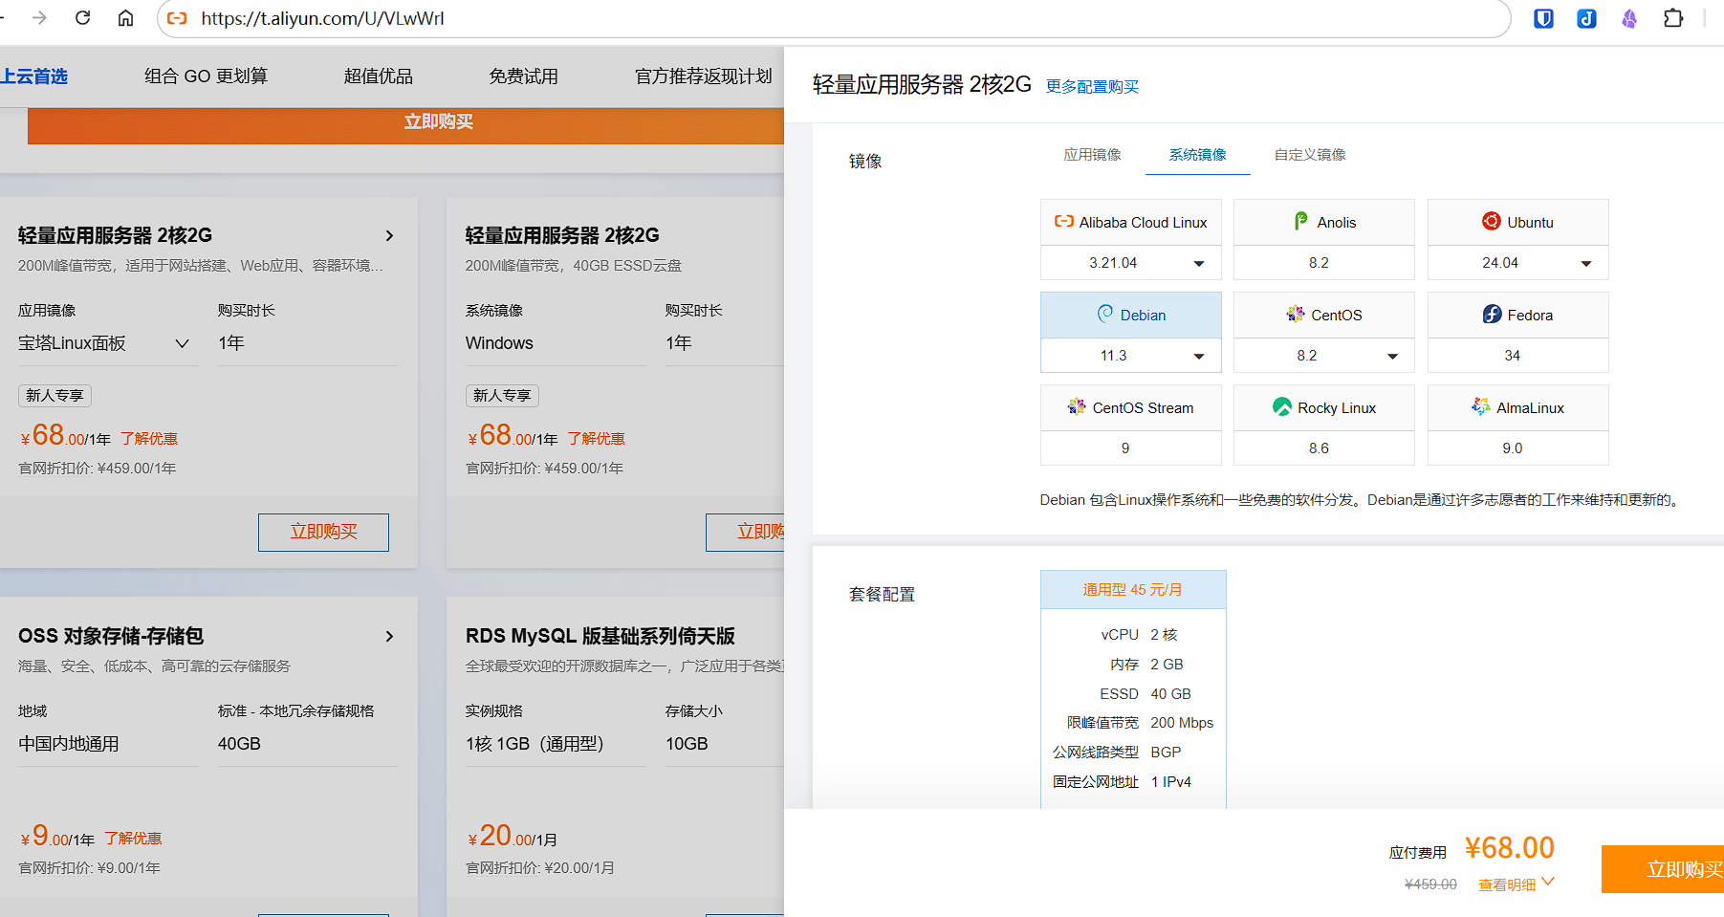This screenshot has width=1724, height=917.
Task: Select the Fedora image
Action: pyautogui.click(x=1518, y=315)
